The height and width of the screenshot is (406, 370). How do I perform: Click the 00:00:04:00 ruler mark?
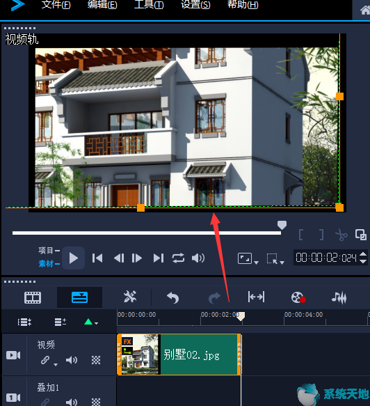(303, 315)
